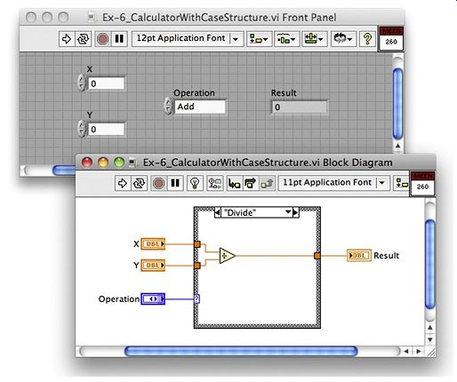Click the Block Diagram horizontal scrollbar thumb

tap(241, 351)
